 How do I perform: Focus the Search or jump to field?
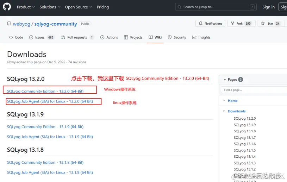click(x=216, y=7)
